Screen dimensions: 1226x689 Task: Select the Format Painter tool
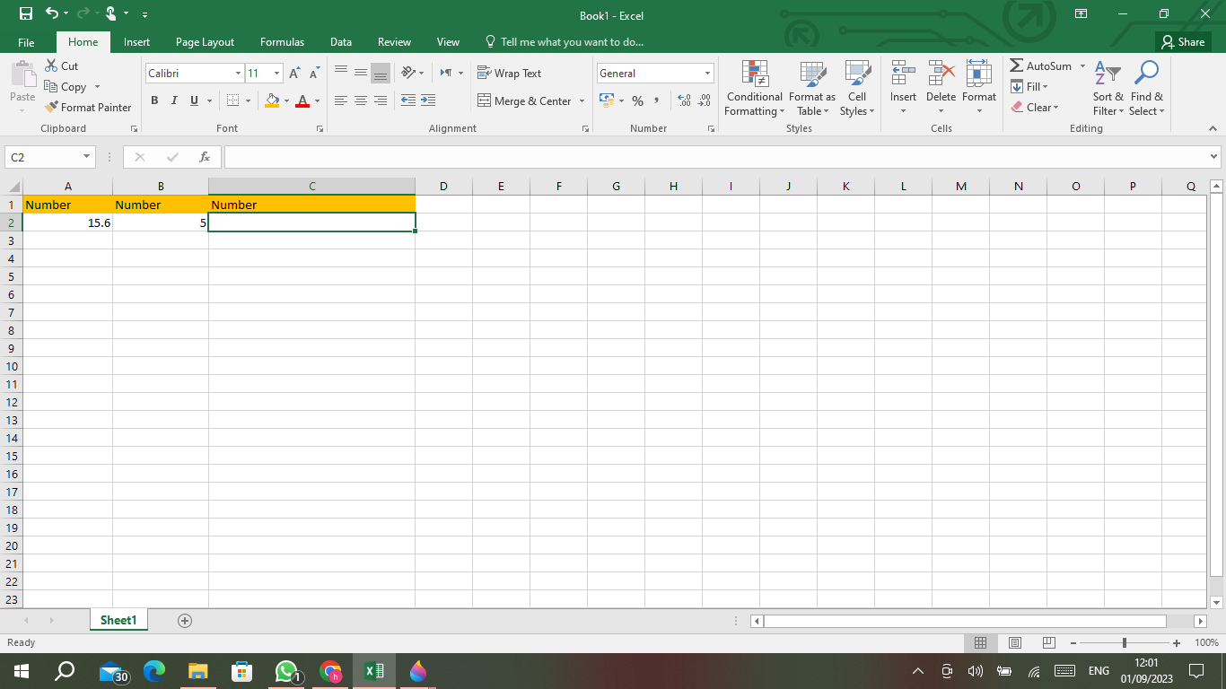pyautogui.click(x=88, y=107)
